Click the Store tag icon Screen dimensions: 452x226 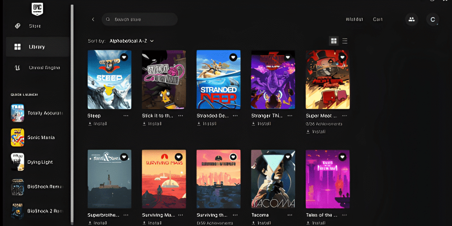coord(17,26)
